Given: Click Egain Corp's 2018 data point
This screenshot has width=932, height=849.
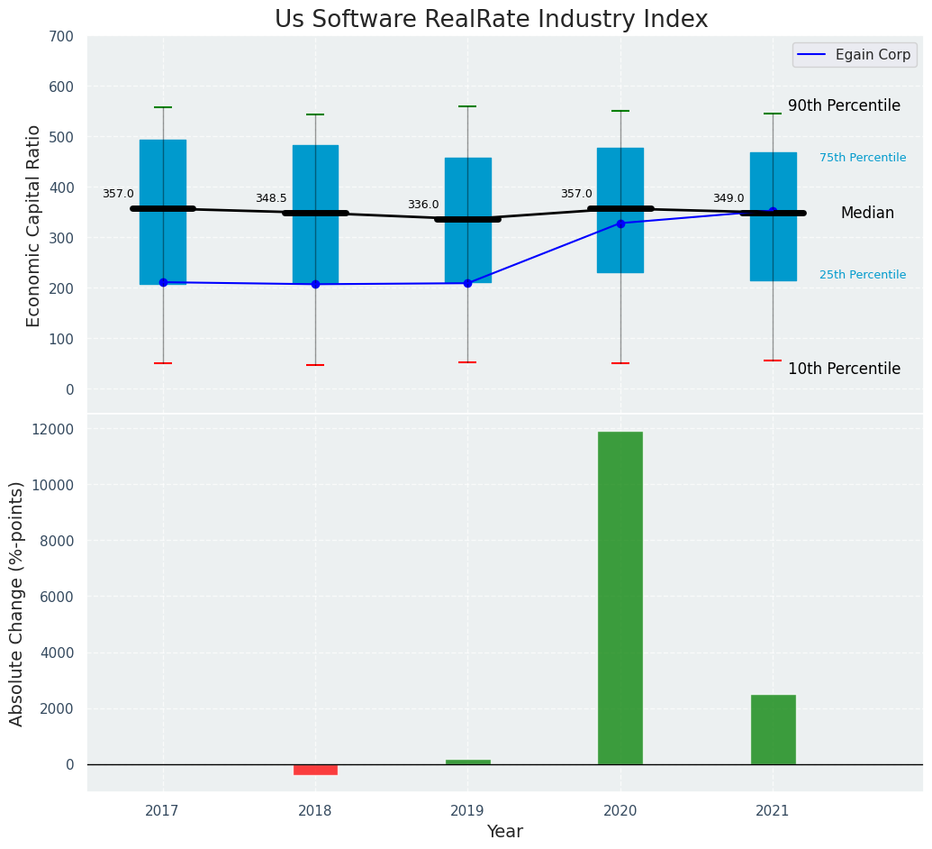Looking at the screenshot, I should click(x=315, y=284).
